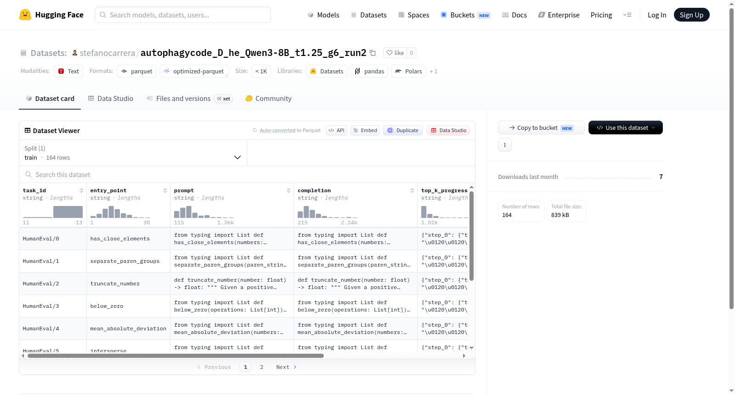Click the mean_absolute_deviation cell
The image size is (735, 395).
click(x=128, y=328)
